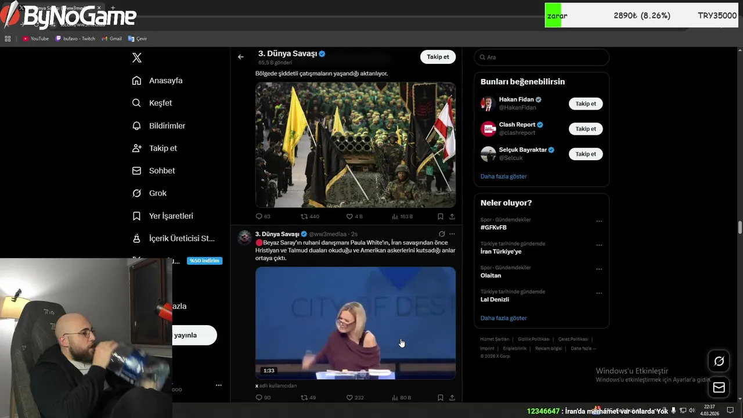Open Gizlilik Politikası footer link
The image size is (743, 418).
point(533,339)
